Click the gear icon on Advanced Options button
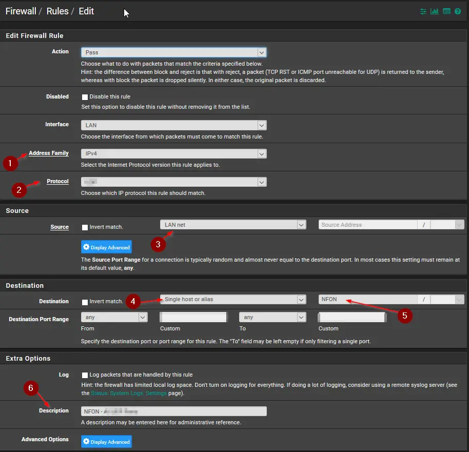Image resolution: width=469 pixels, height=452 pixels. coord(86,441)
